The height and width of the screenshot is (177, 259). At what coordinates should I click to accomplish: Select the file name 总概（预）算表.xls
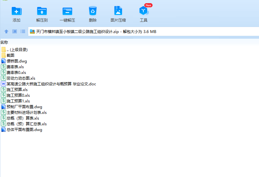[x=23, y=118]
